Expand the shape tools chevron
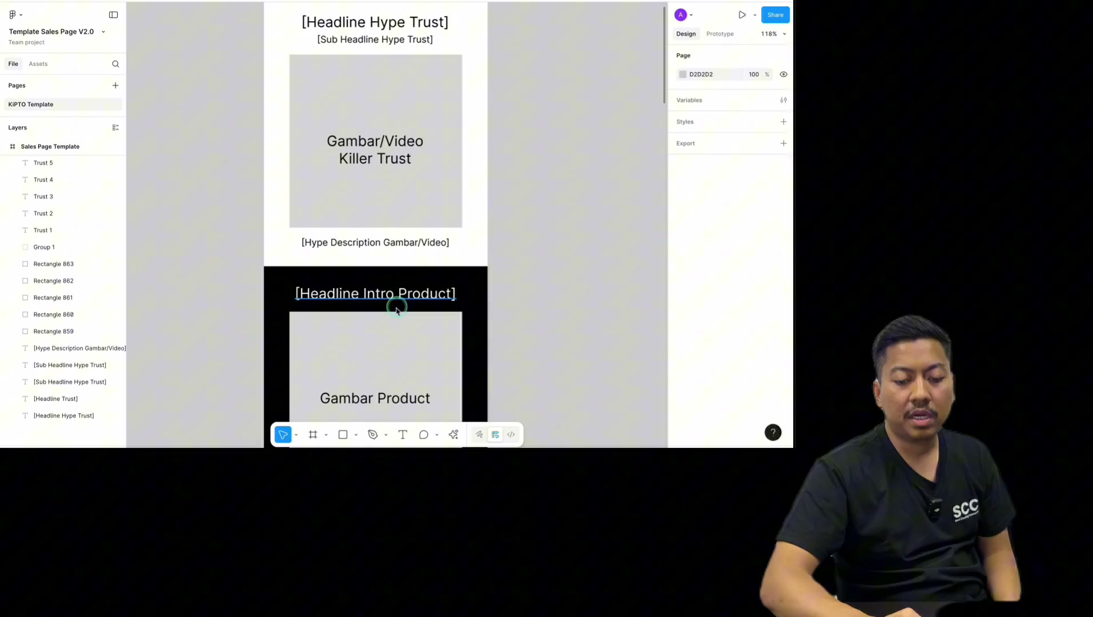Image resolution: width=1093 pixels, height=617 pixels. click(x=356, y=435)
